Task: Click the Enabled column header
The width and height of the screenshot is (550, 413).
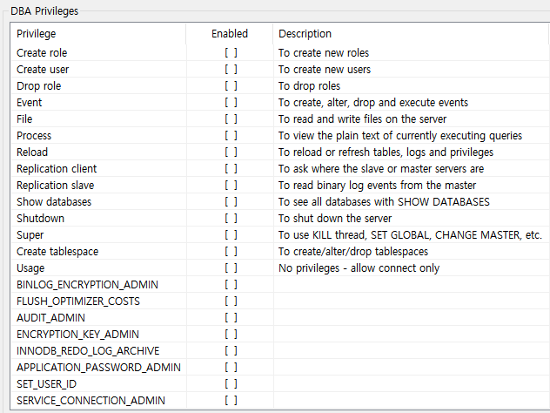Action: coord(230,34)
